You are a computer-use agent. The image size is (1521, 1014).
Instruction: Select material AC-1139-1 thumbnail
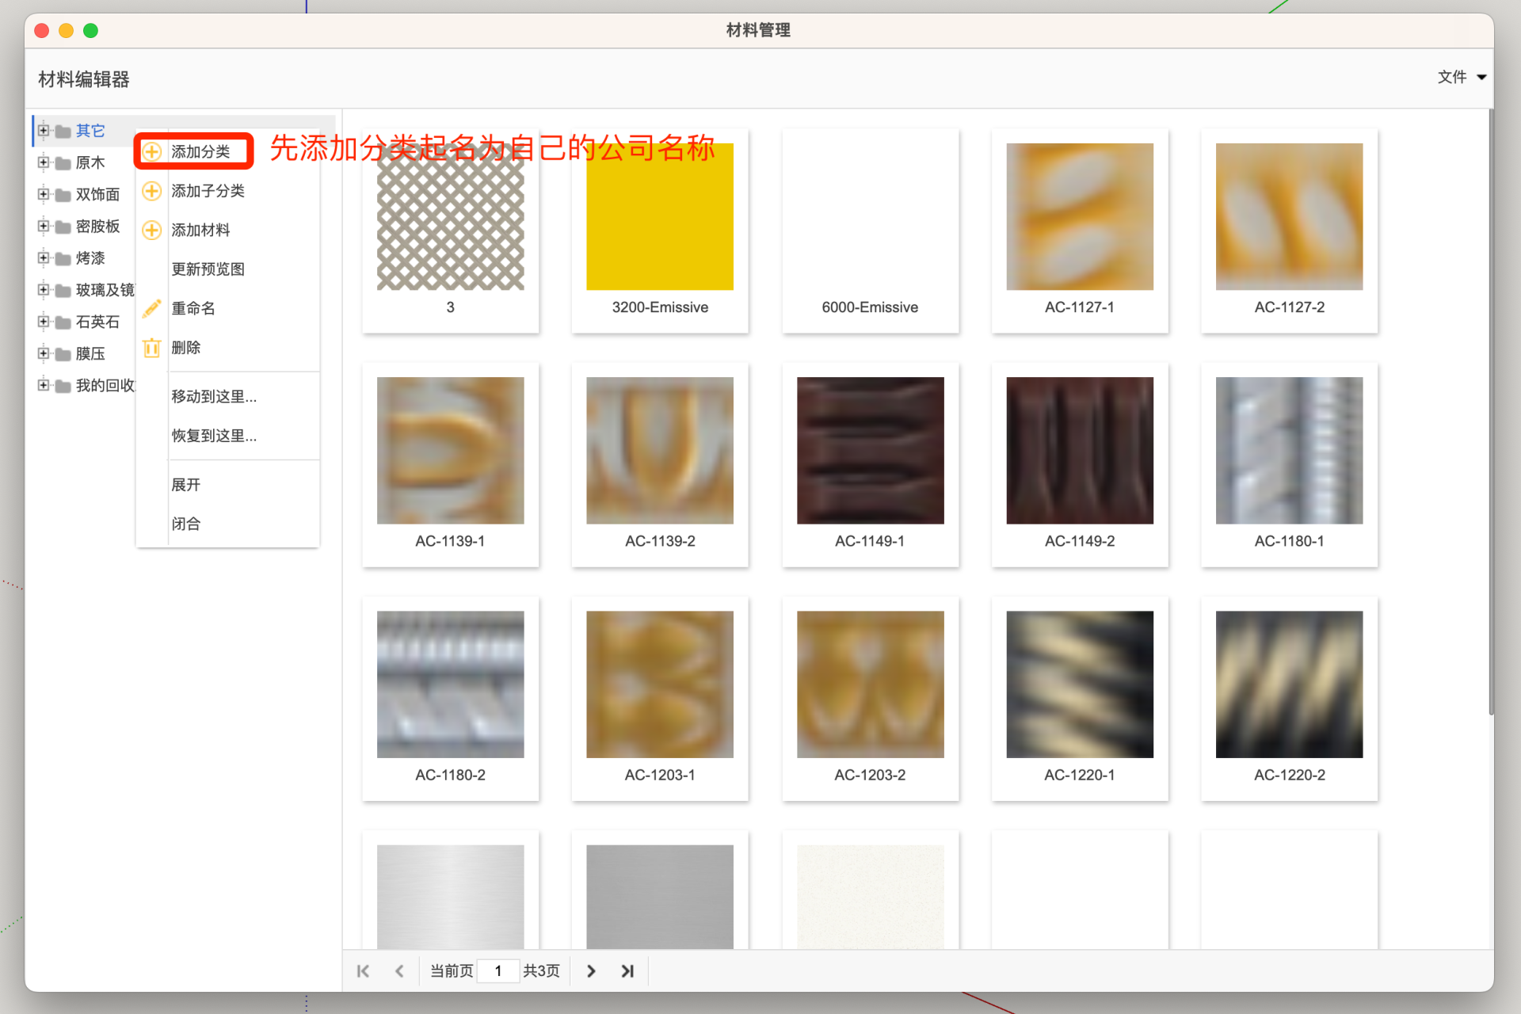click(x=450, y=450)
